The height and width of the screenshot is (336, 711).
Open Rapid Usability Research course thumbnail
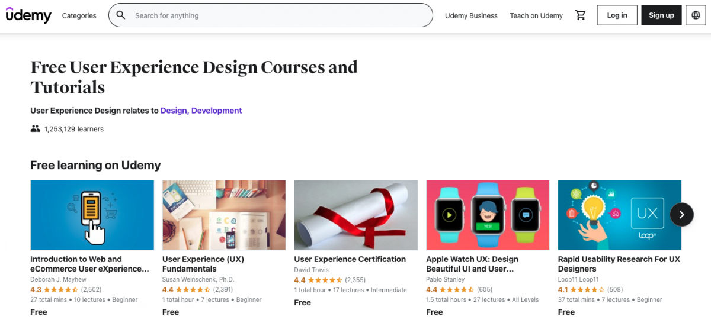[x=620, y=215]
